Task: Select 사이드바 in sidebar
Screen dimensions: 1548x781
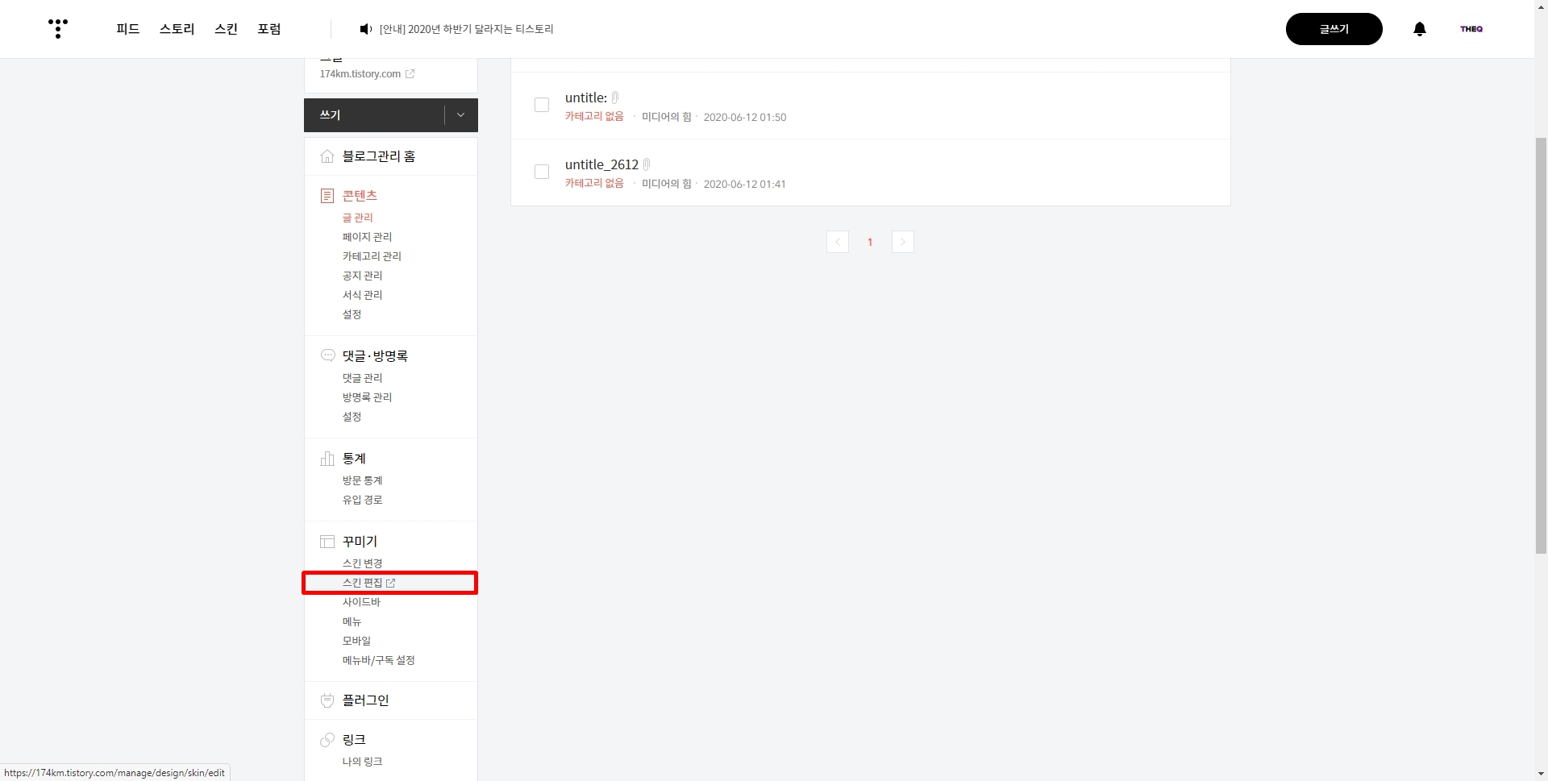Action: [x=361, y=602]
